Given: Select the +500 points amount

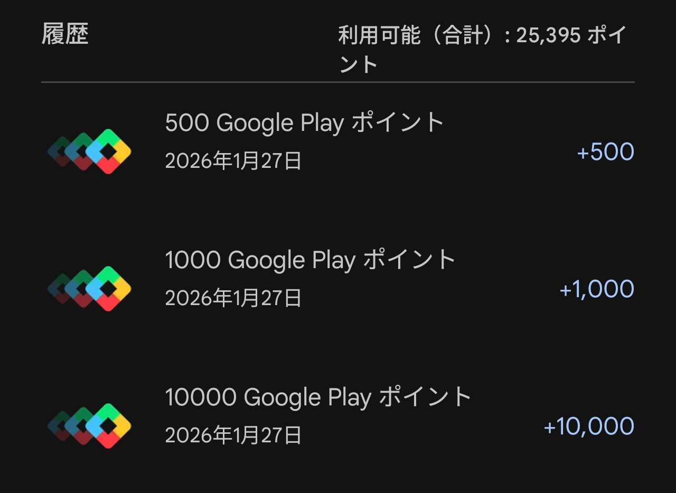Looking at the screenshot, I should [605, 152].
